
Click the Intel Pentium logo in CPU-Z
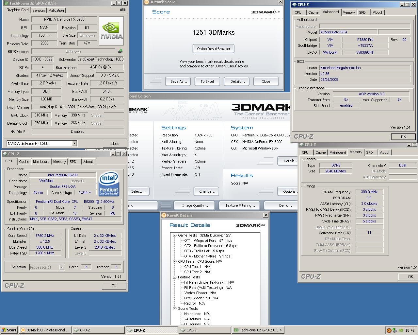[x=109, y=184]
